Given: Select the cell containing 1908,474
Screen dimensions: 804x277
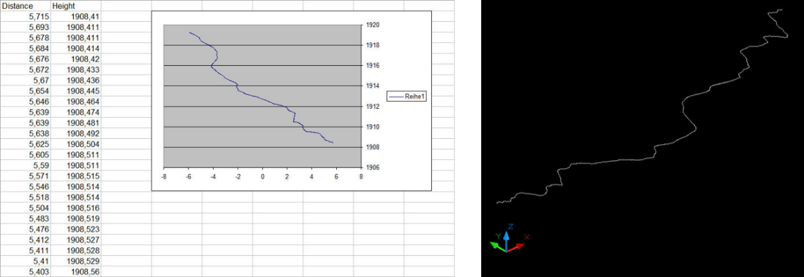Looking at the screenshot, I should pos(76,112).
